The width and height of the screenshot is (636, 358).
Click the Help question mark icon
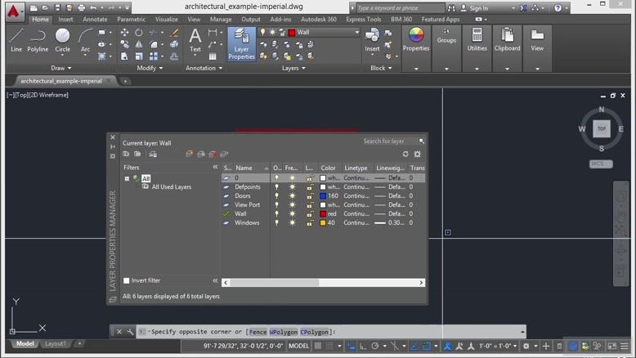(558, 7)
